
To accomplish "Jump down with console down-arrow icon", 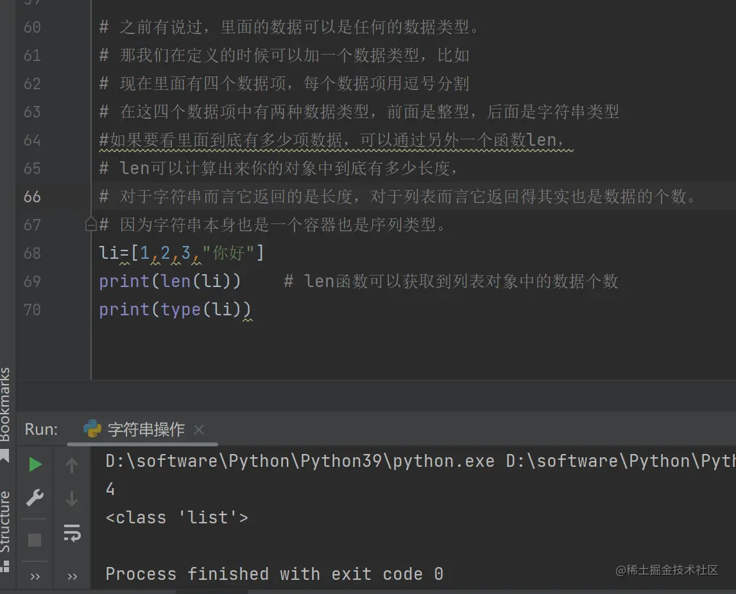I will click(72, 498).
